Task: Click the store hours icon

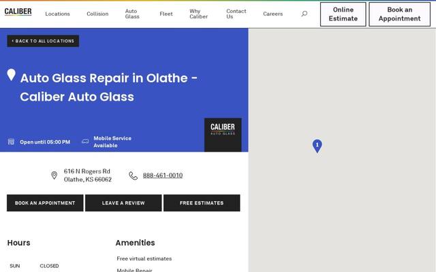Action: click(11, 142)
